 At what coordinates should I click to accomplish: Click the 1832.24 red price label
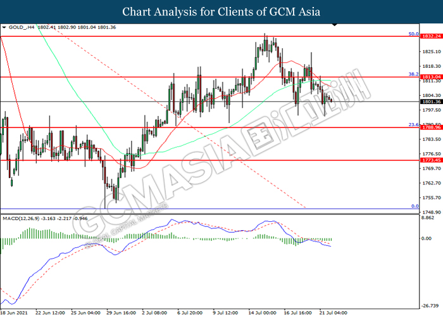point(431,36)
